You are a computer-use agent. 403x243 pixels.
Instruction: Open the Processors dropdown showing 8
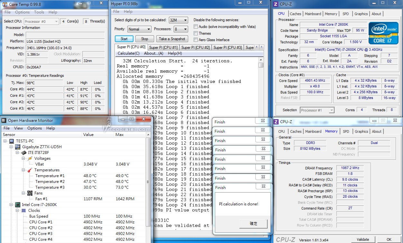click(180, 29)
